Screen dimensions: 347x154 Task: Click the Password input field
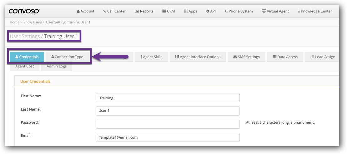[x=168, y=124]
